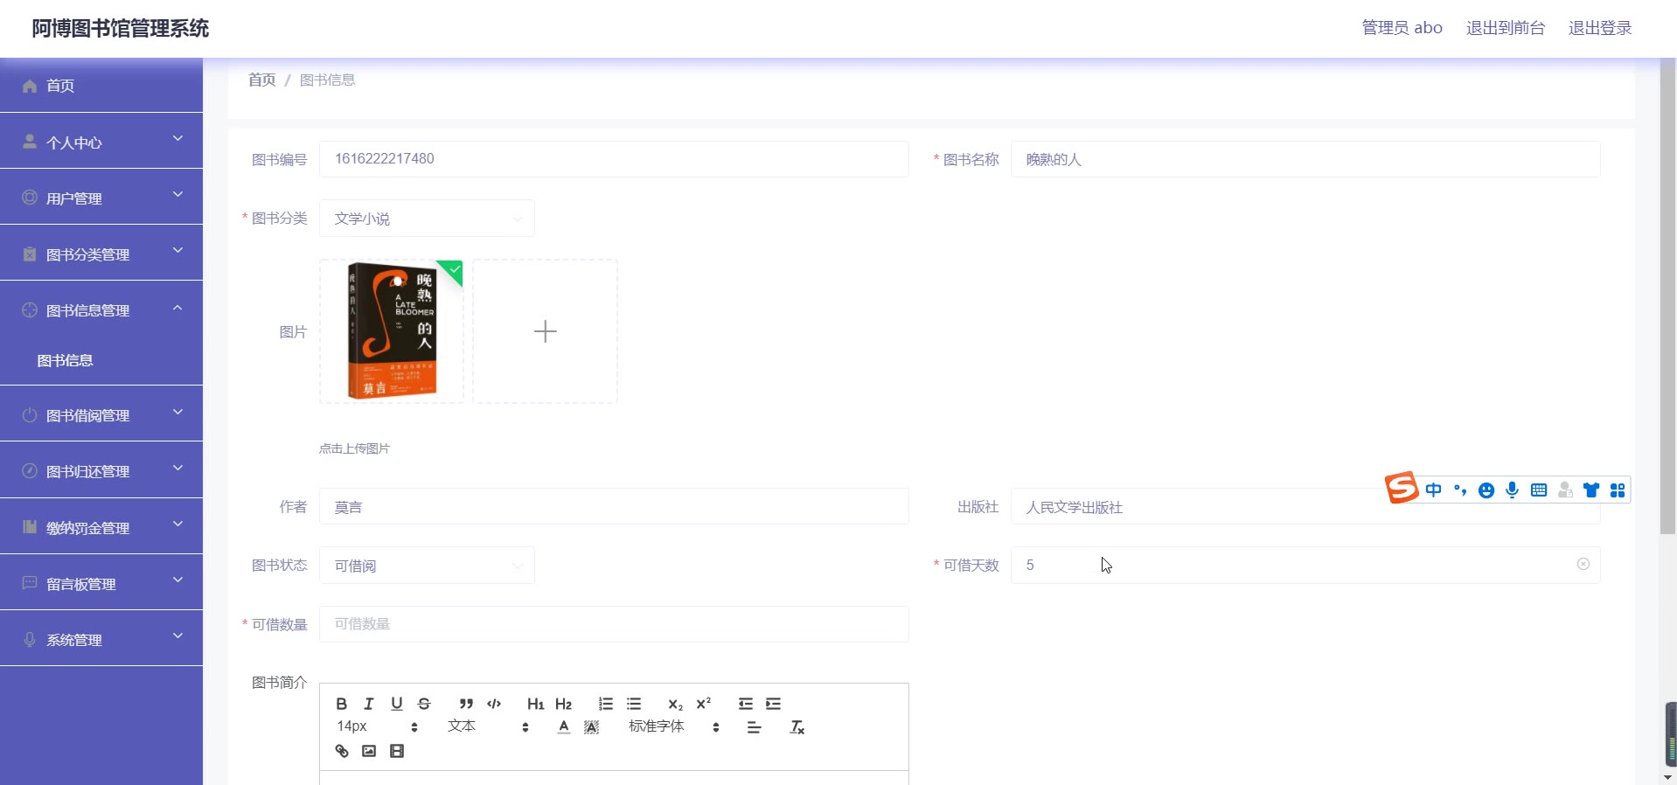Image resolution: width=1677 pixels, height=785 pixels.
Task: Open the 文本 paragraph style dropdown
Action: coord(489,726)
